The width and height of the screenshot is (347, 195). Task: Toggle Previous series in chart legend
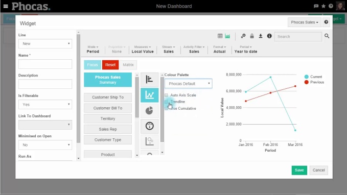314,82
